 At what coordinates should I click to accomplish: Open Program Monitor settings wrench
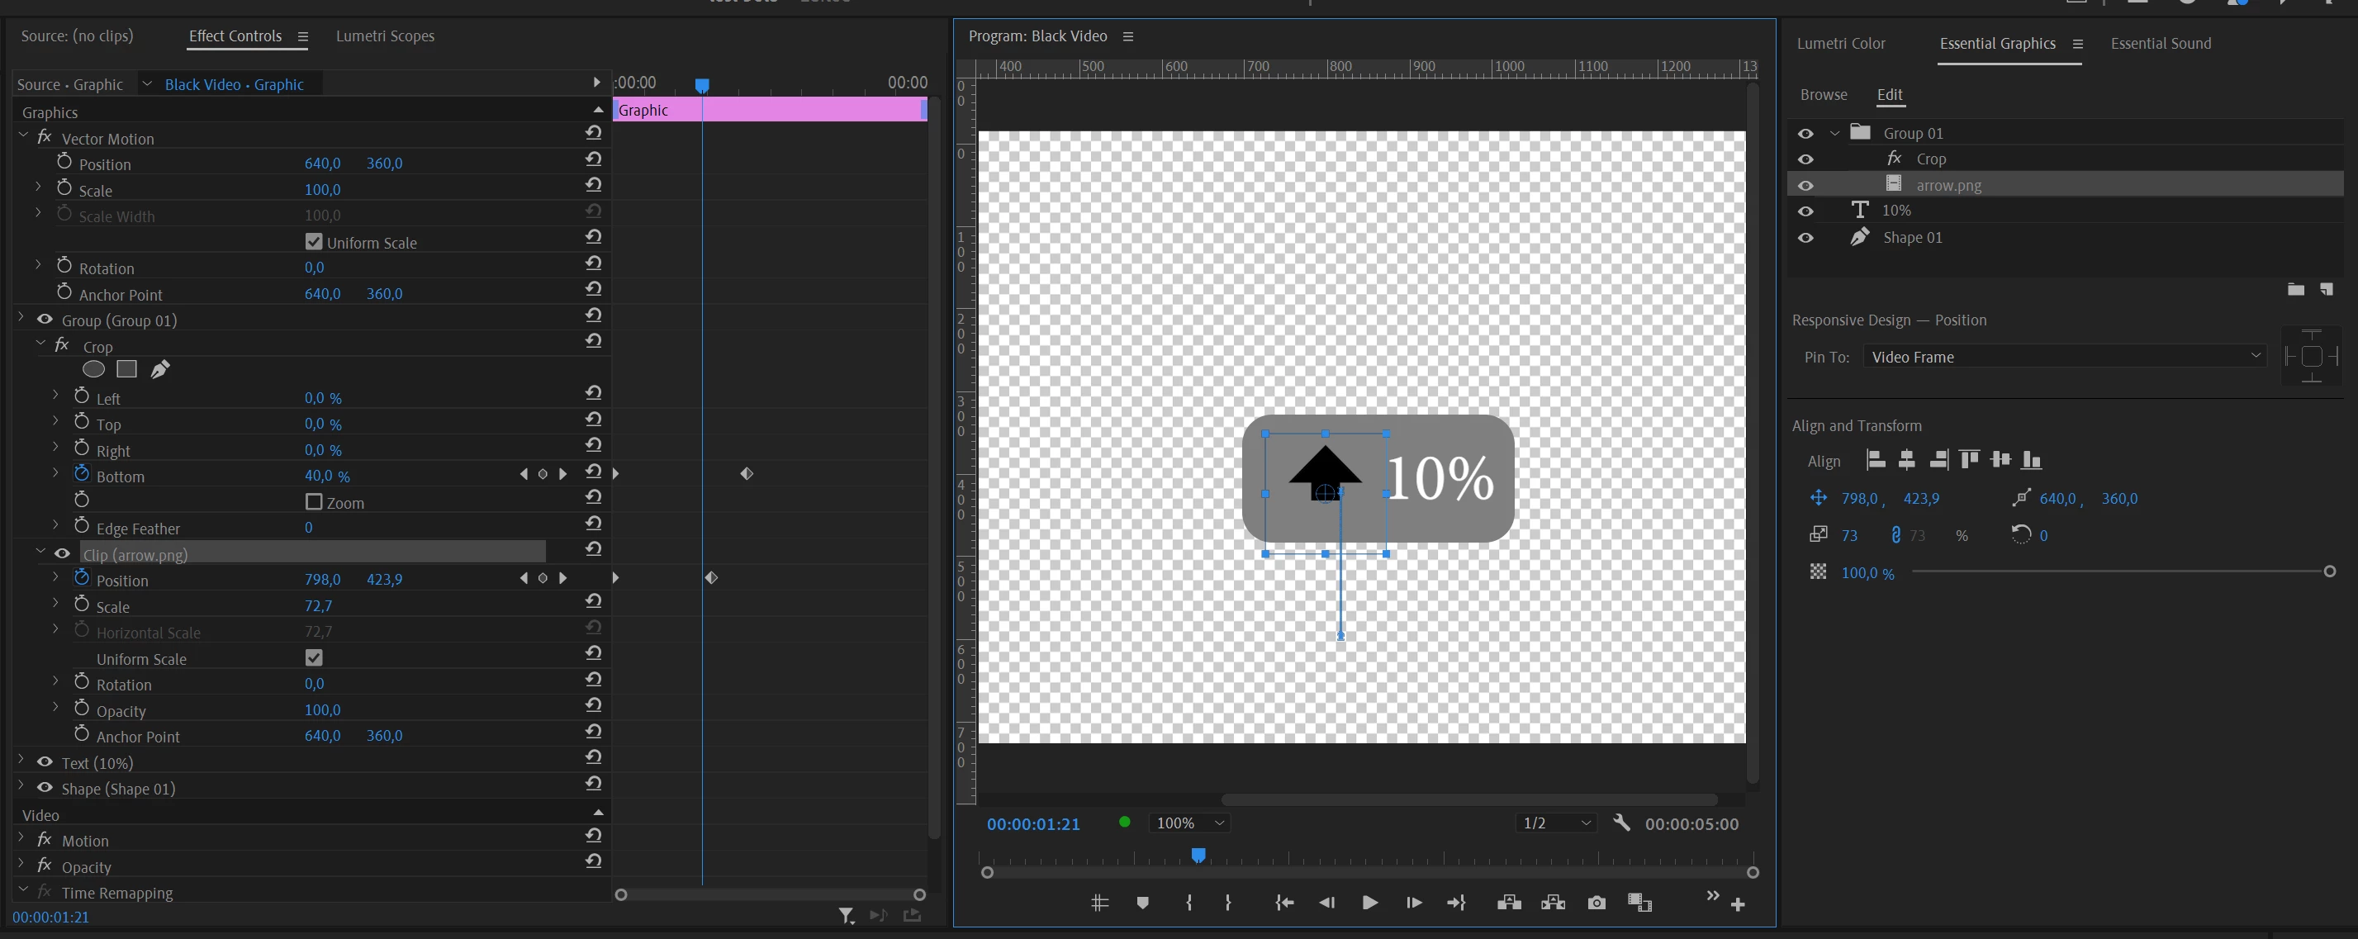1621,823
